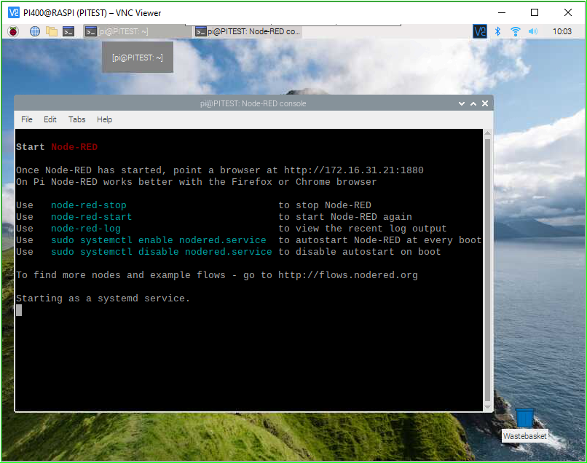This screenshot has height=463, width=587.
Task: Click the URL http://172.16.31.21:1880
Action: click(x=354, y=170)
